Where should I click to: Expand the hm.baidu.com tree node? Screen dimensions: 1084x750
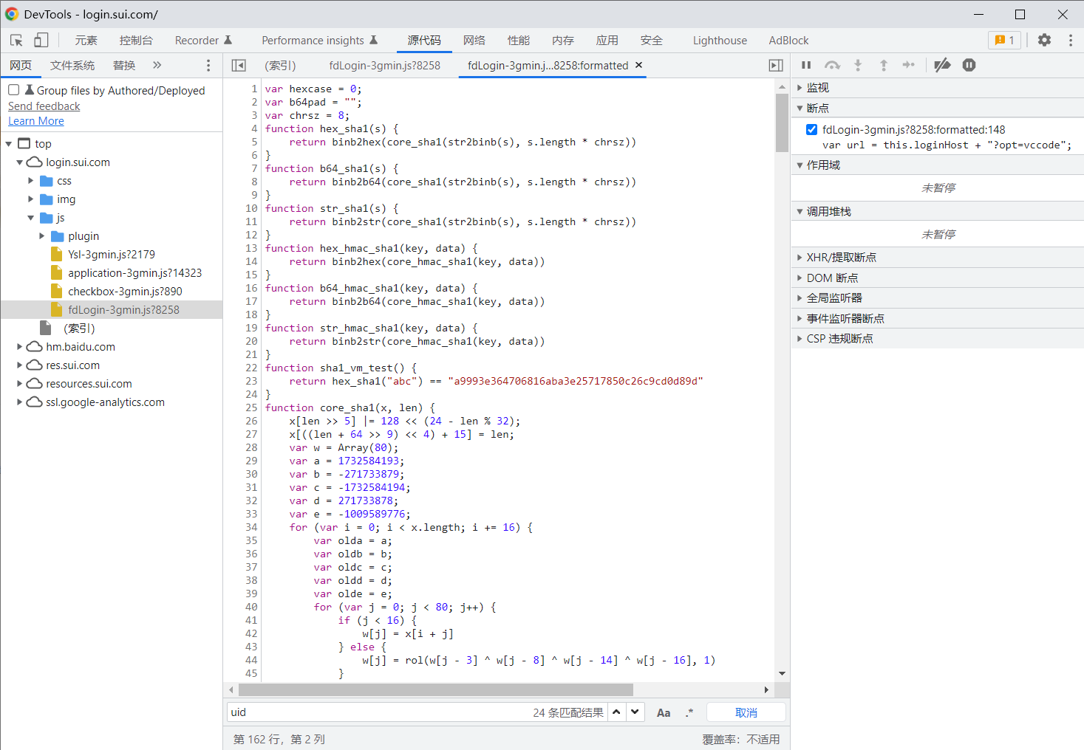click(20, 347)
